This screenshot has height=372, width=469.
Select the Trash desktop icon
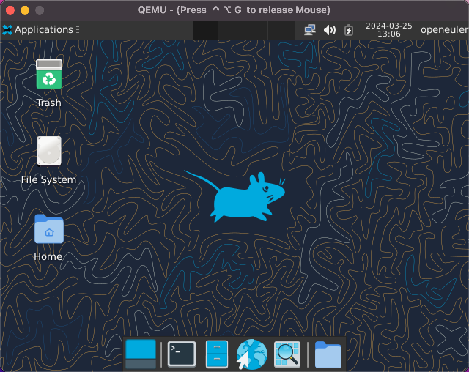[49, 75]
